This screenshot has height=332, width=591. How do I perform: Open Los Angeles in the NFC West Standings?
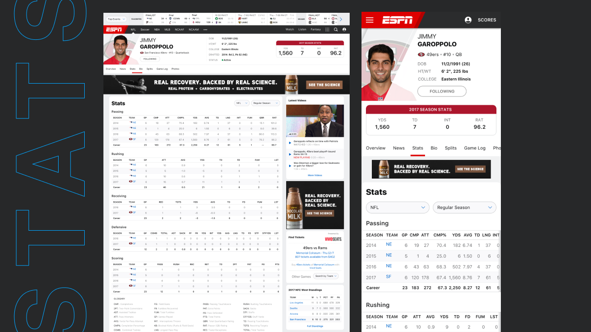[296, 302]
